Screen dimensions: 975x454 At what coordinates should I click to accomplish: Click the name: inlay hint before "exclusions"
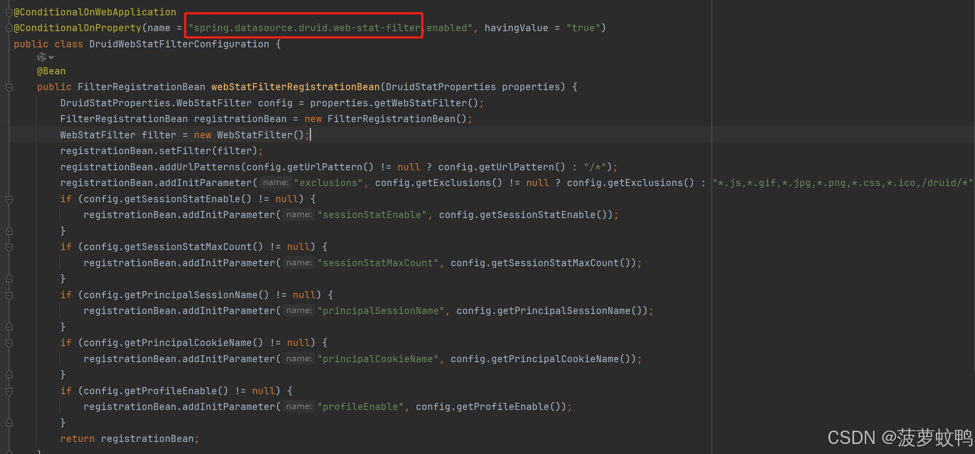pyautogui.click(x=275, y=183)
